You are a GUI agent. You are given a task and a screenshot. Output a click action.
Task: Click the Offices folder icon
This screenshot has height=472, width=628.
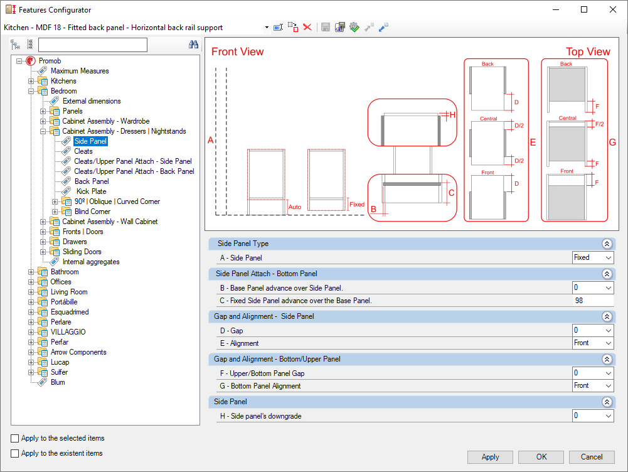pos(43,282)
